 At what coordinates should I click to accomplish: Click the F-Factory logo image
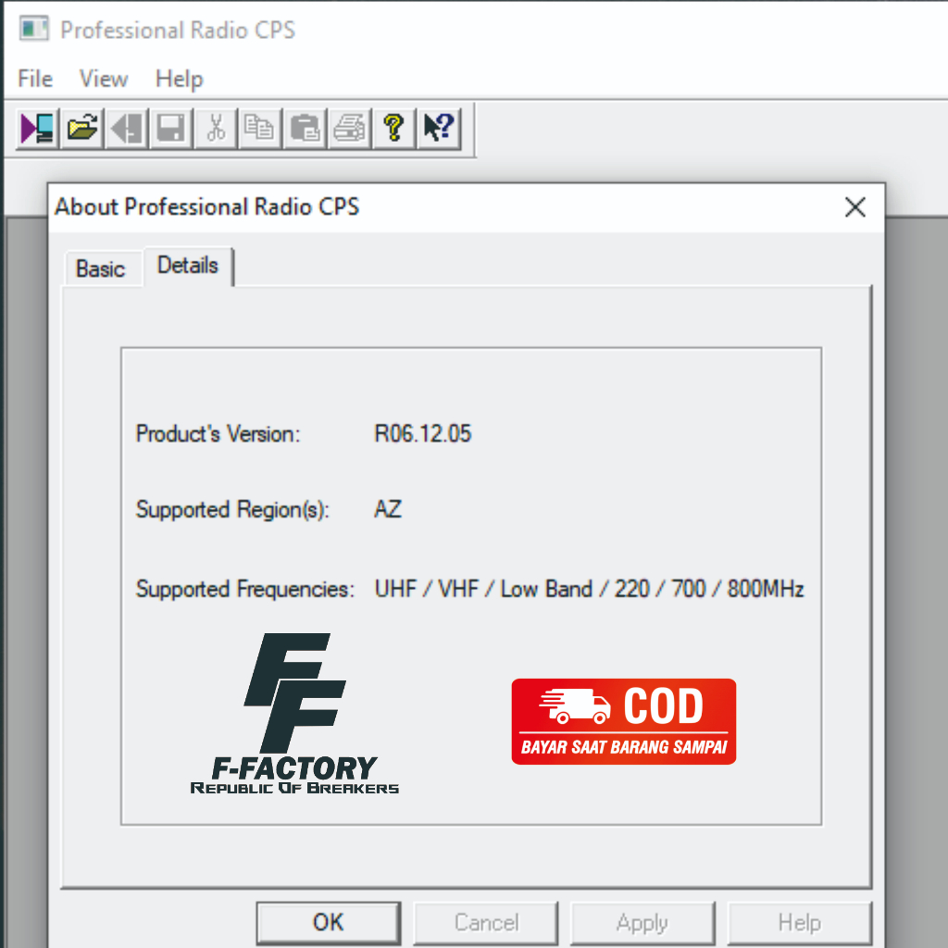click(x=294, y=714)
